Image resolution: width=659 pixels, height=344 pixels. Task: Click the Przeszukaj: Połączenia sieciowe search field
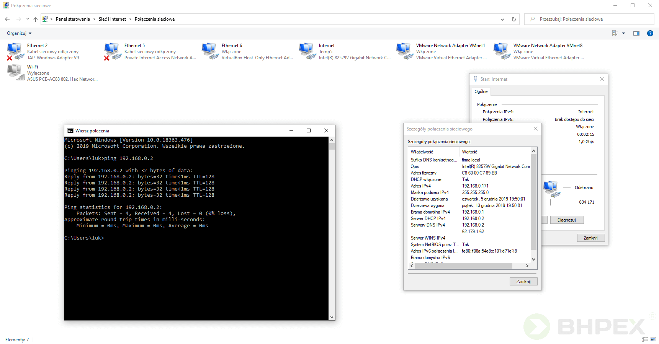(x=590, y=19)
